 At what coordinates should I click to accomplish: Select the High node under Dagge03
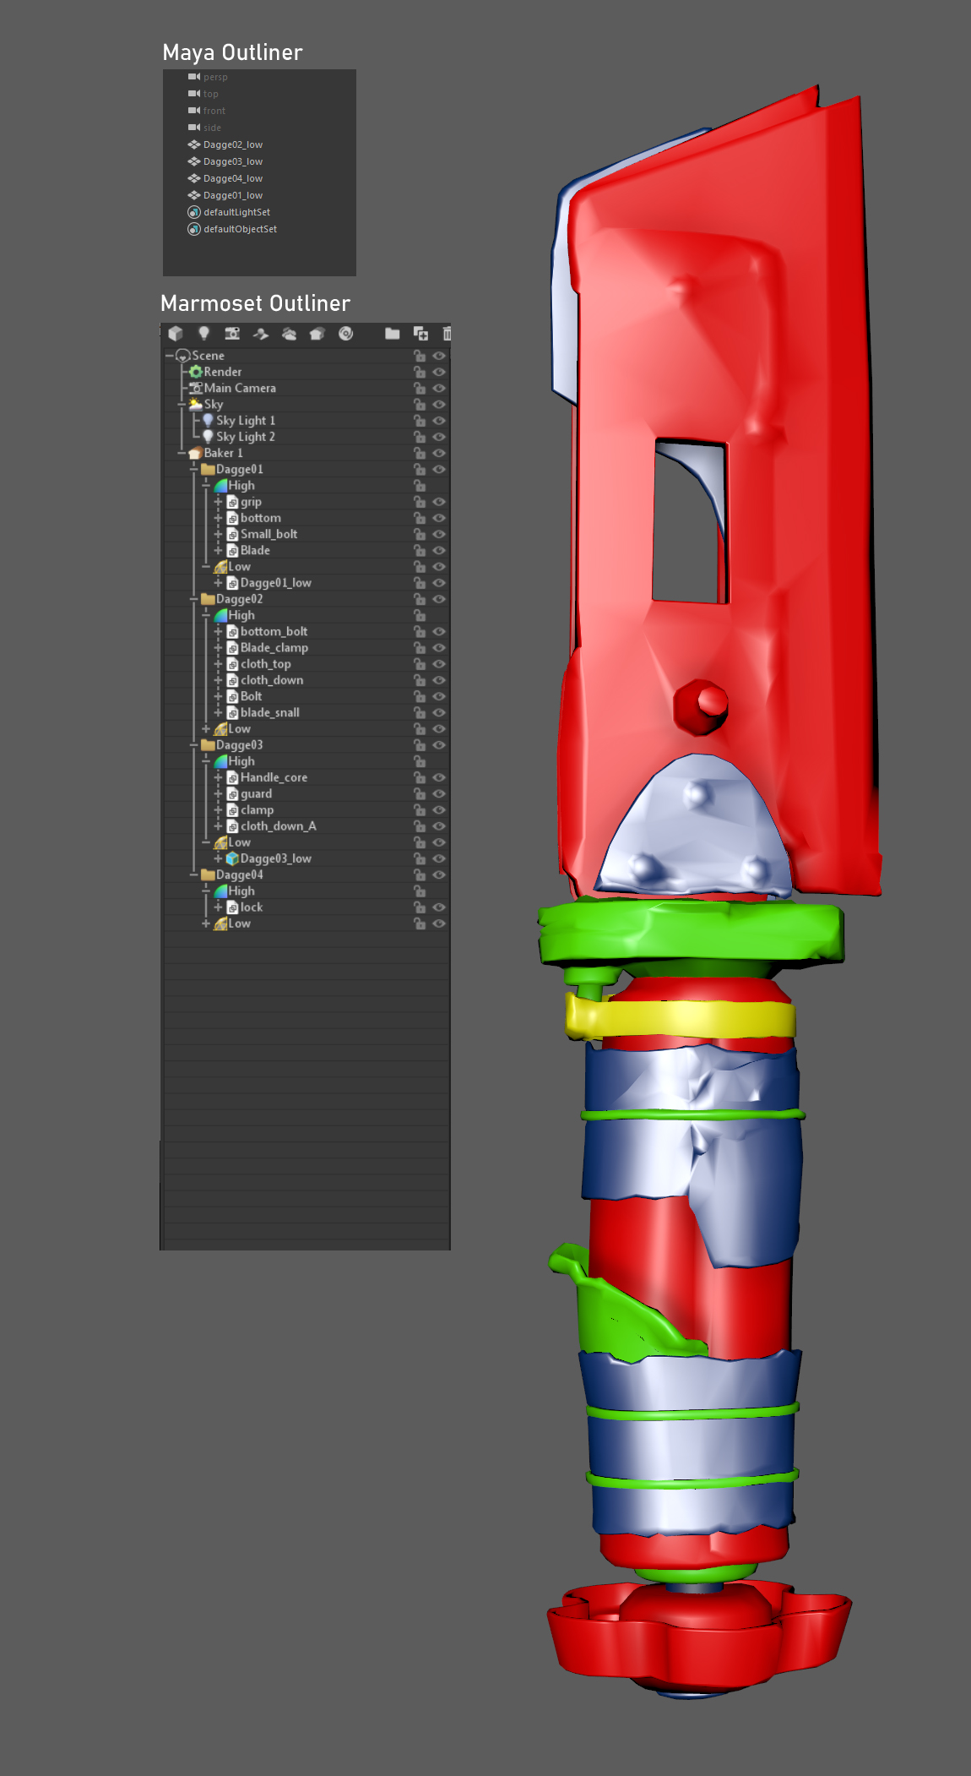coord(306,761)
